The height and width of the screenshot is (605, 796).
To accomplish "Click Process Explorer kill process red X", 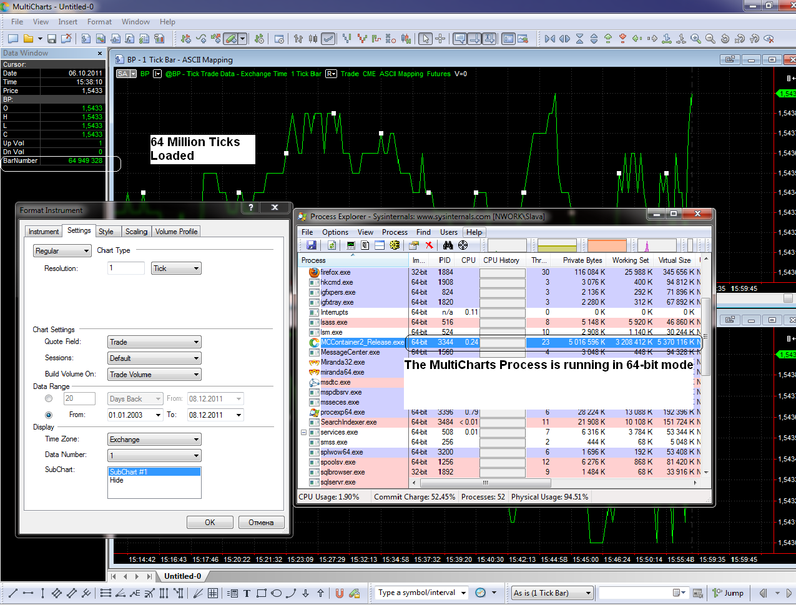I will point(429,245).
